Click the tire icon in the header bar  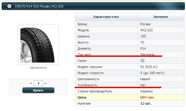(9, 6)
